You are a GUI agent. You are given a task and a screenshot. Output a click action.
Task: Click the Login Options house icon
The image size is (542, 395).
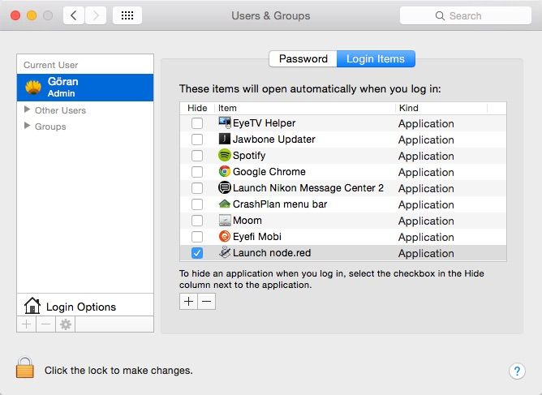[32, 306]
